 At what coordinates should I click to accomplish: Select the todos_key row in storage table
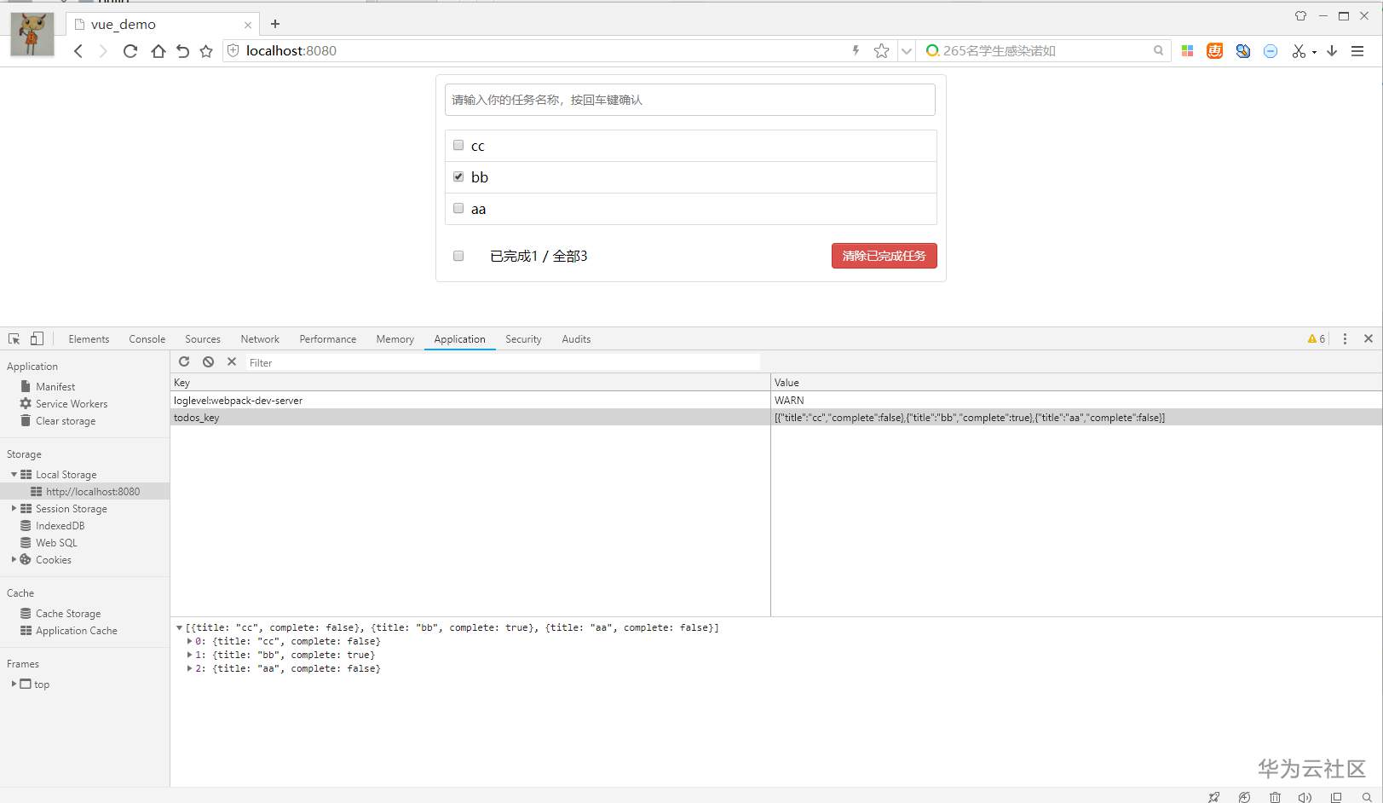coord(776,417)
